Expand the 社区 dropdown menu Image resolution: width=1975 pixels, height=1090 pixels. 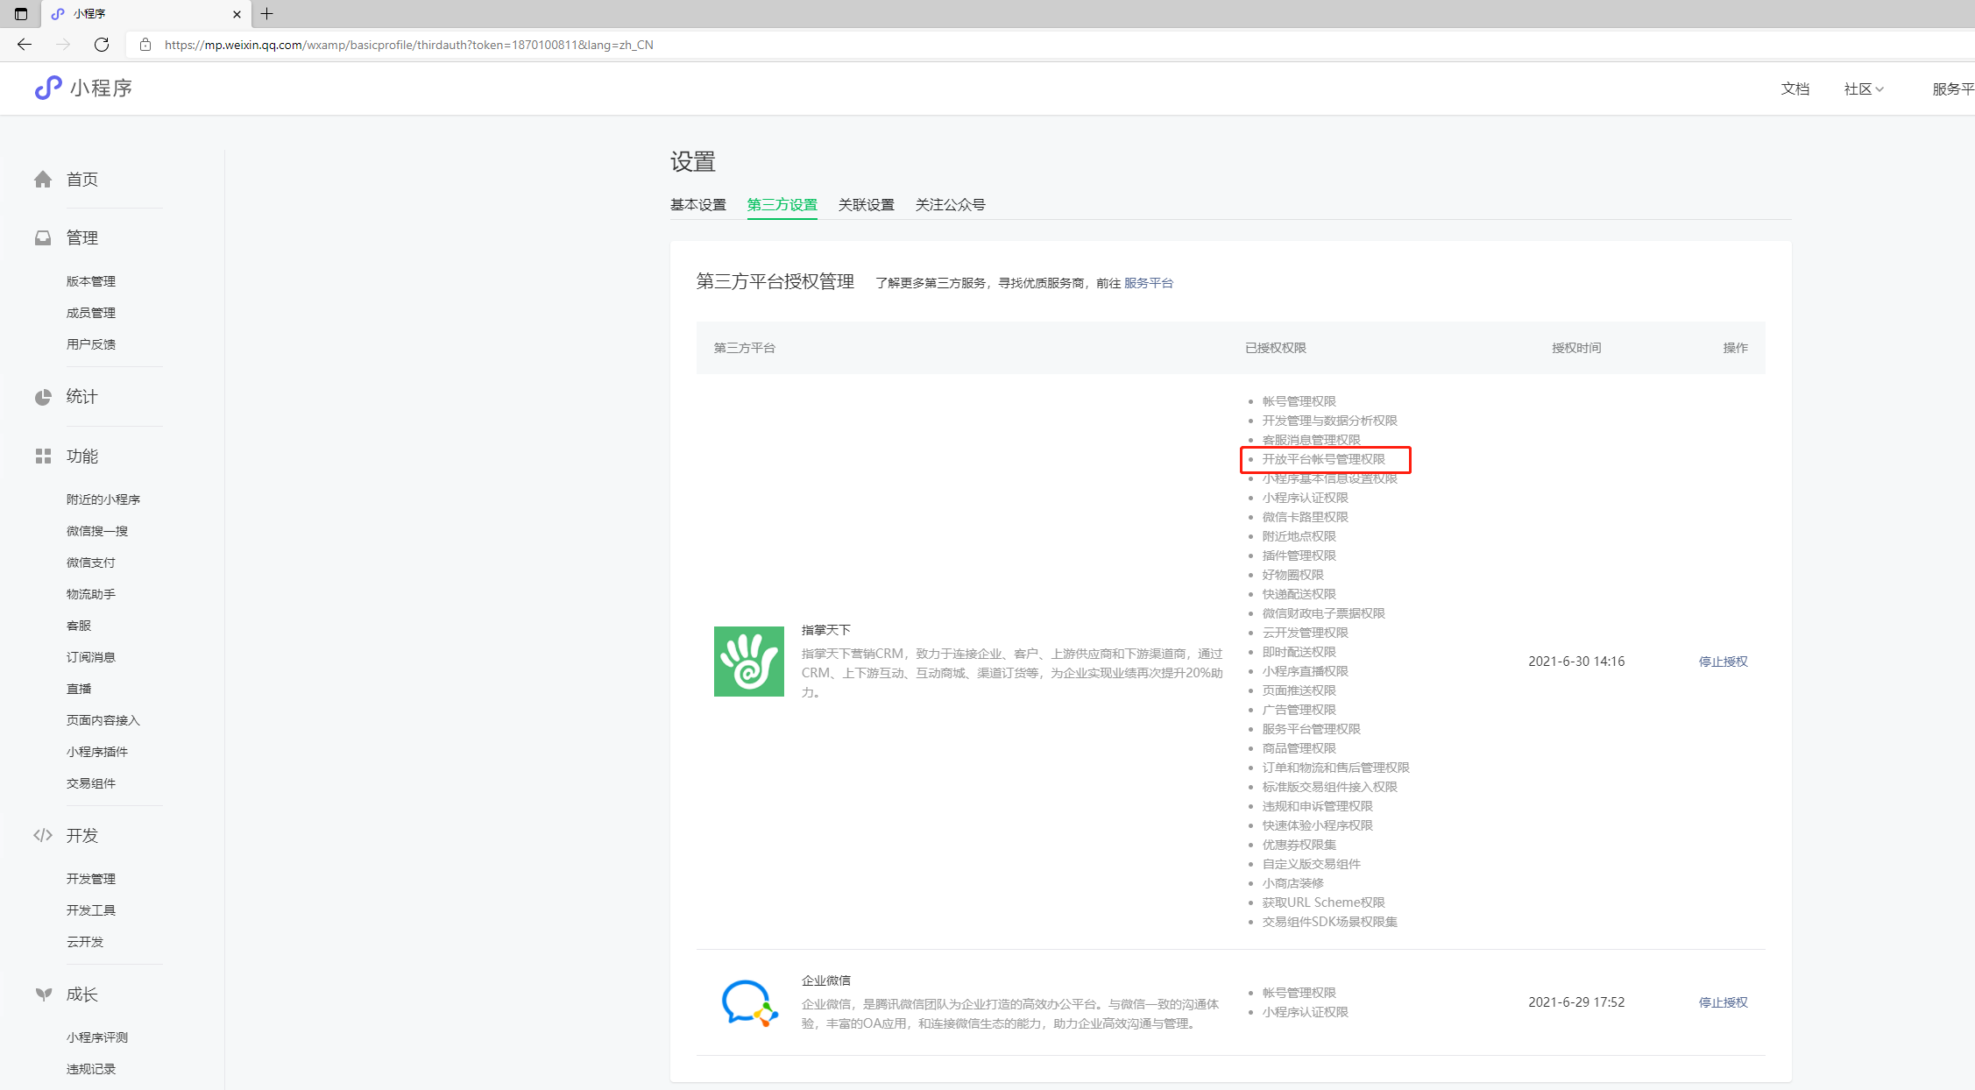[1863, 88]
